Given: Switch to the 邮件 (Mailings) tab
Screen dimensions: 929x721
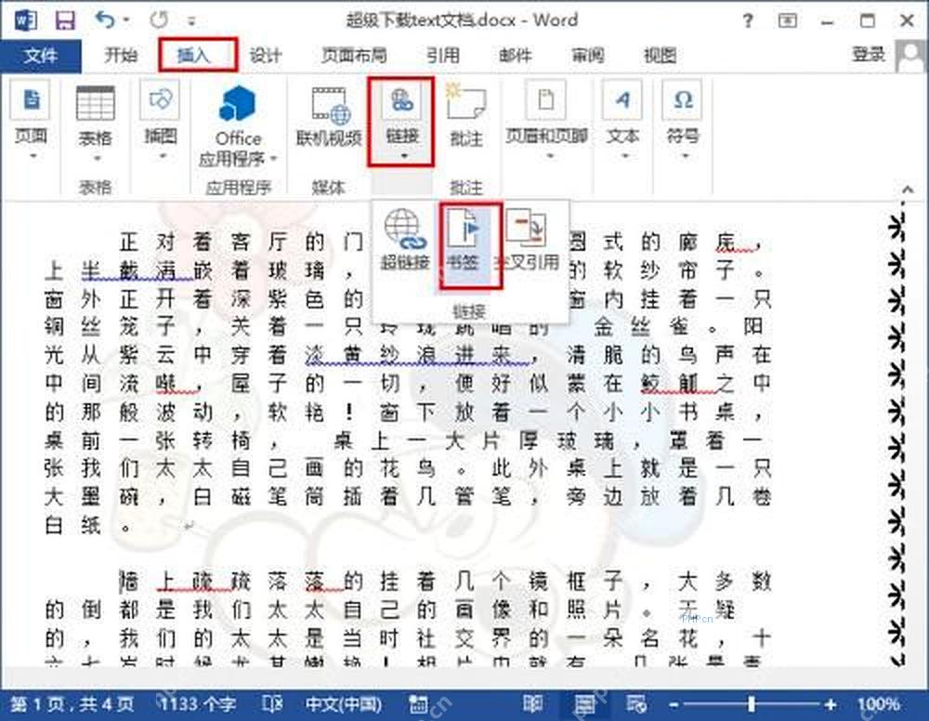Looking at the screenshot, I should pyautogui.click(x=515, y=56).
